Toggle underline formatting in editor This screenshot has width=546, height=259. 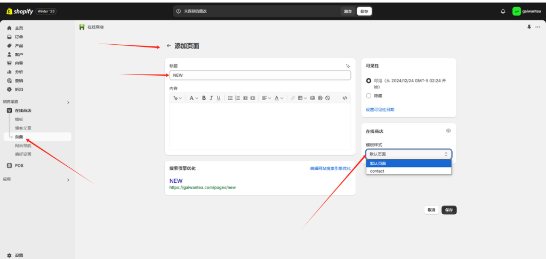[219, 98]
